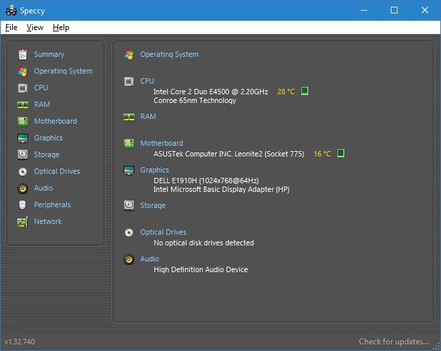Image resolution: width=441 pixels, height=351 pixels.
Task: Click Audio heading link in summary
Action: (x=150, y=259)
